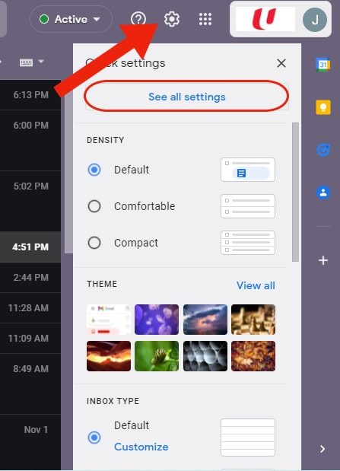The height and width of the screenshot is (471, 340).
Task: Open the email received at 2:44 PM
Action: (30, 277)
